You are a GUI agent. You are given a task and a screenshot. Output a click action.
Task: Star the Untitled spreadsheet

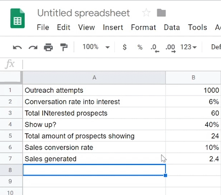146,13
